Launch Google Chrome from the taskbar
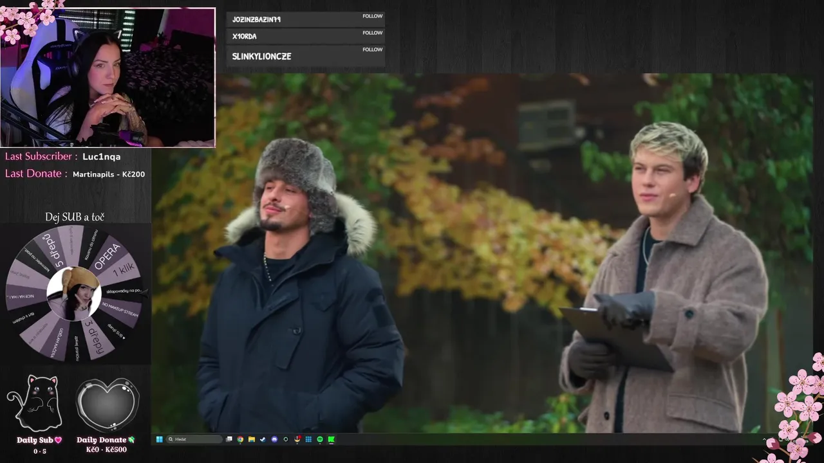824x463 pixels. [x=240, y=439]
